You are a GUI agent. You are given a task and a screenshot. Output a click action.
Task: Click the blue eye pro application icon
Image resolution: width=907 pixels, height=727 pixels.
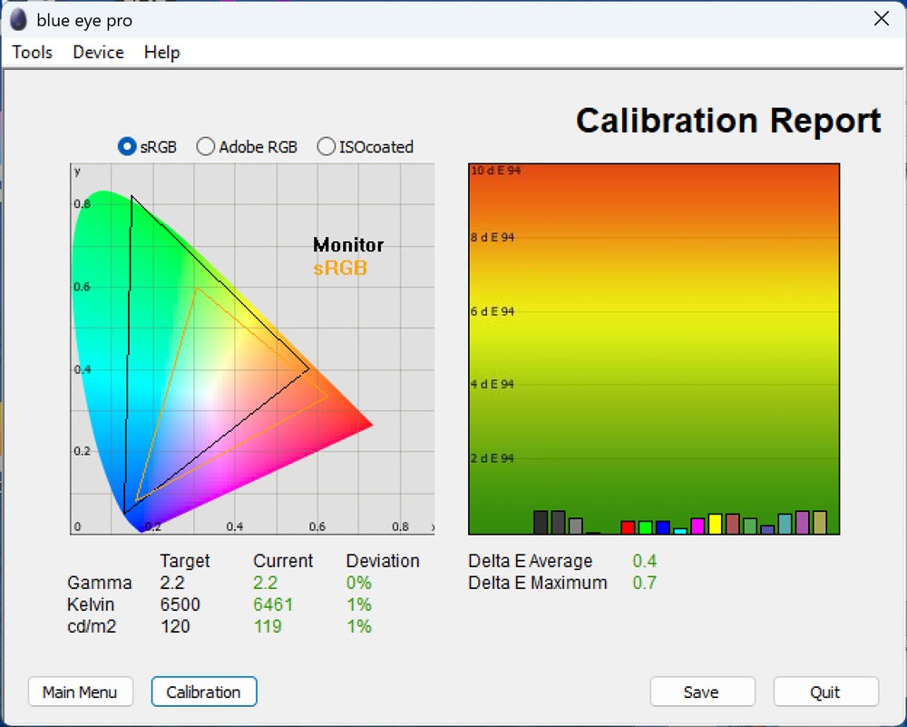(17, 19)
